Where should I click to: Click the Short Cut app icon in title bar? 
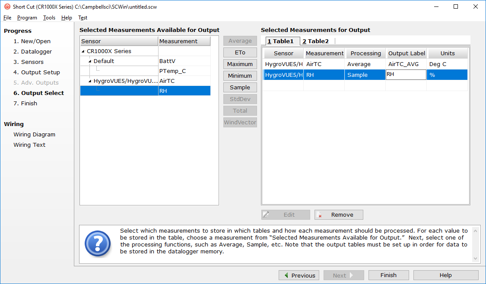pos(7,6)
